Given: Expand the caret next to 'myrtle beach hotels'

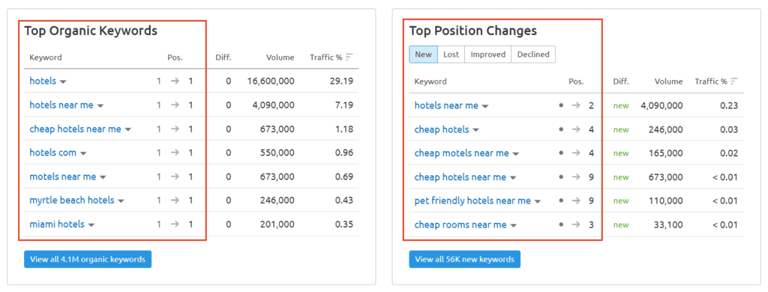Looking at the screenshot, I should (121, 201).
